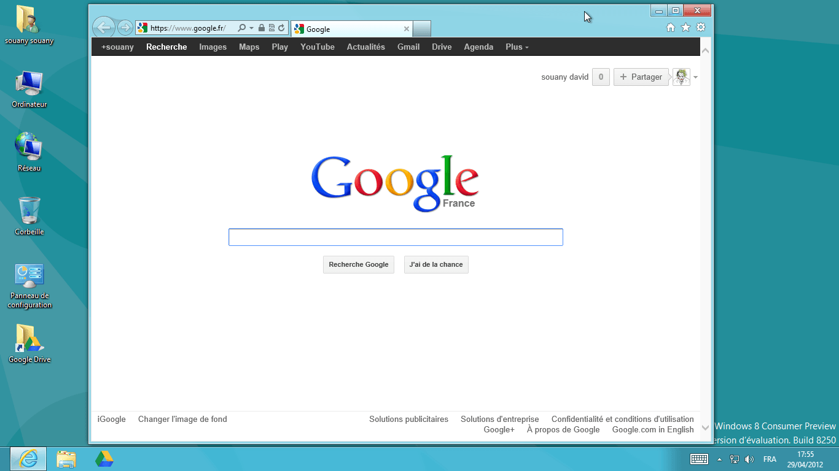Open Agenda in the Google bar
839x471 pixels.
(x=478, y=47)
